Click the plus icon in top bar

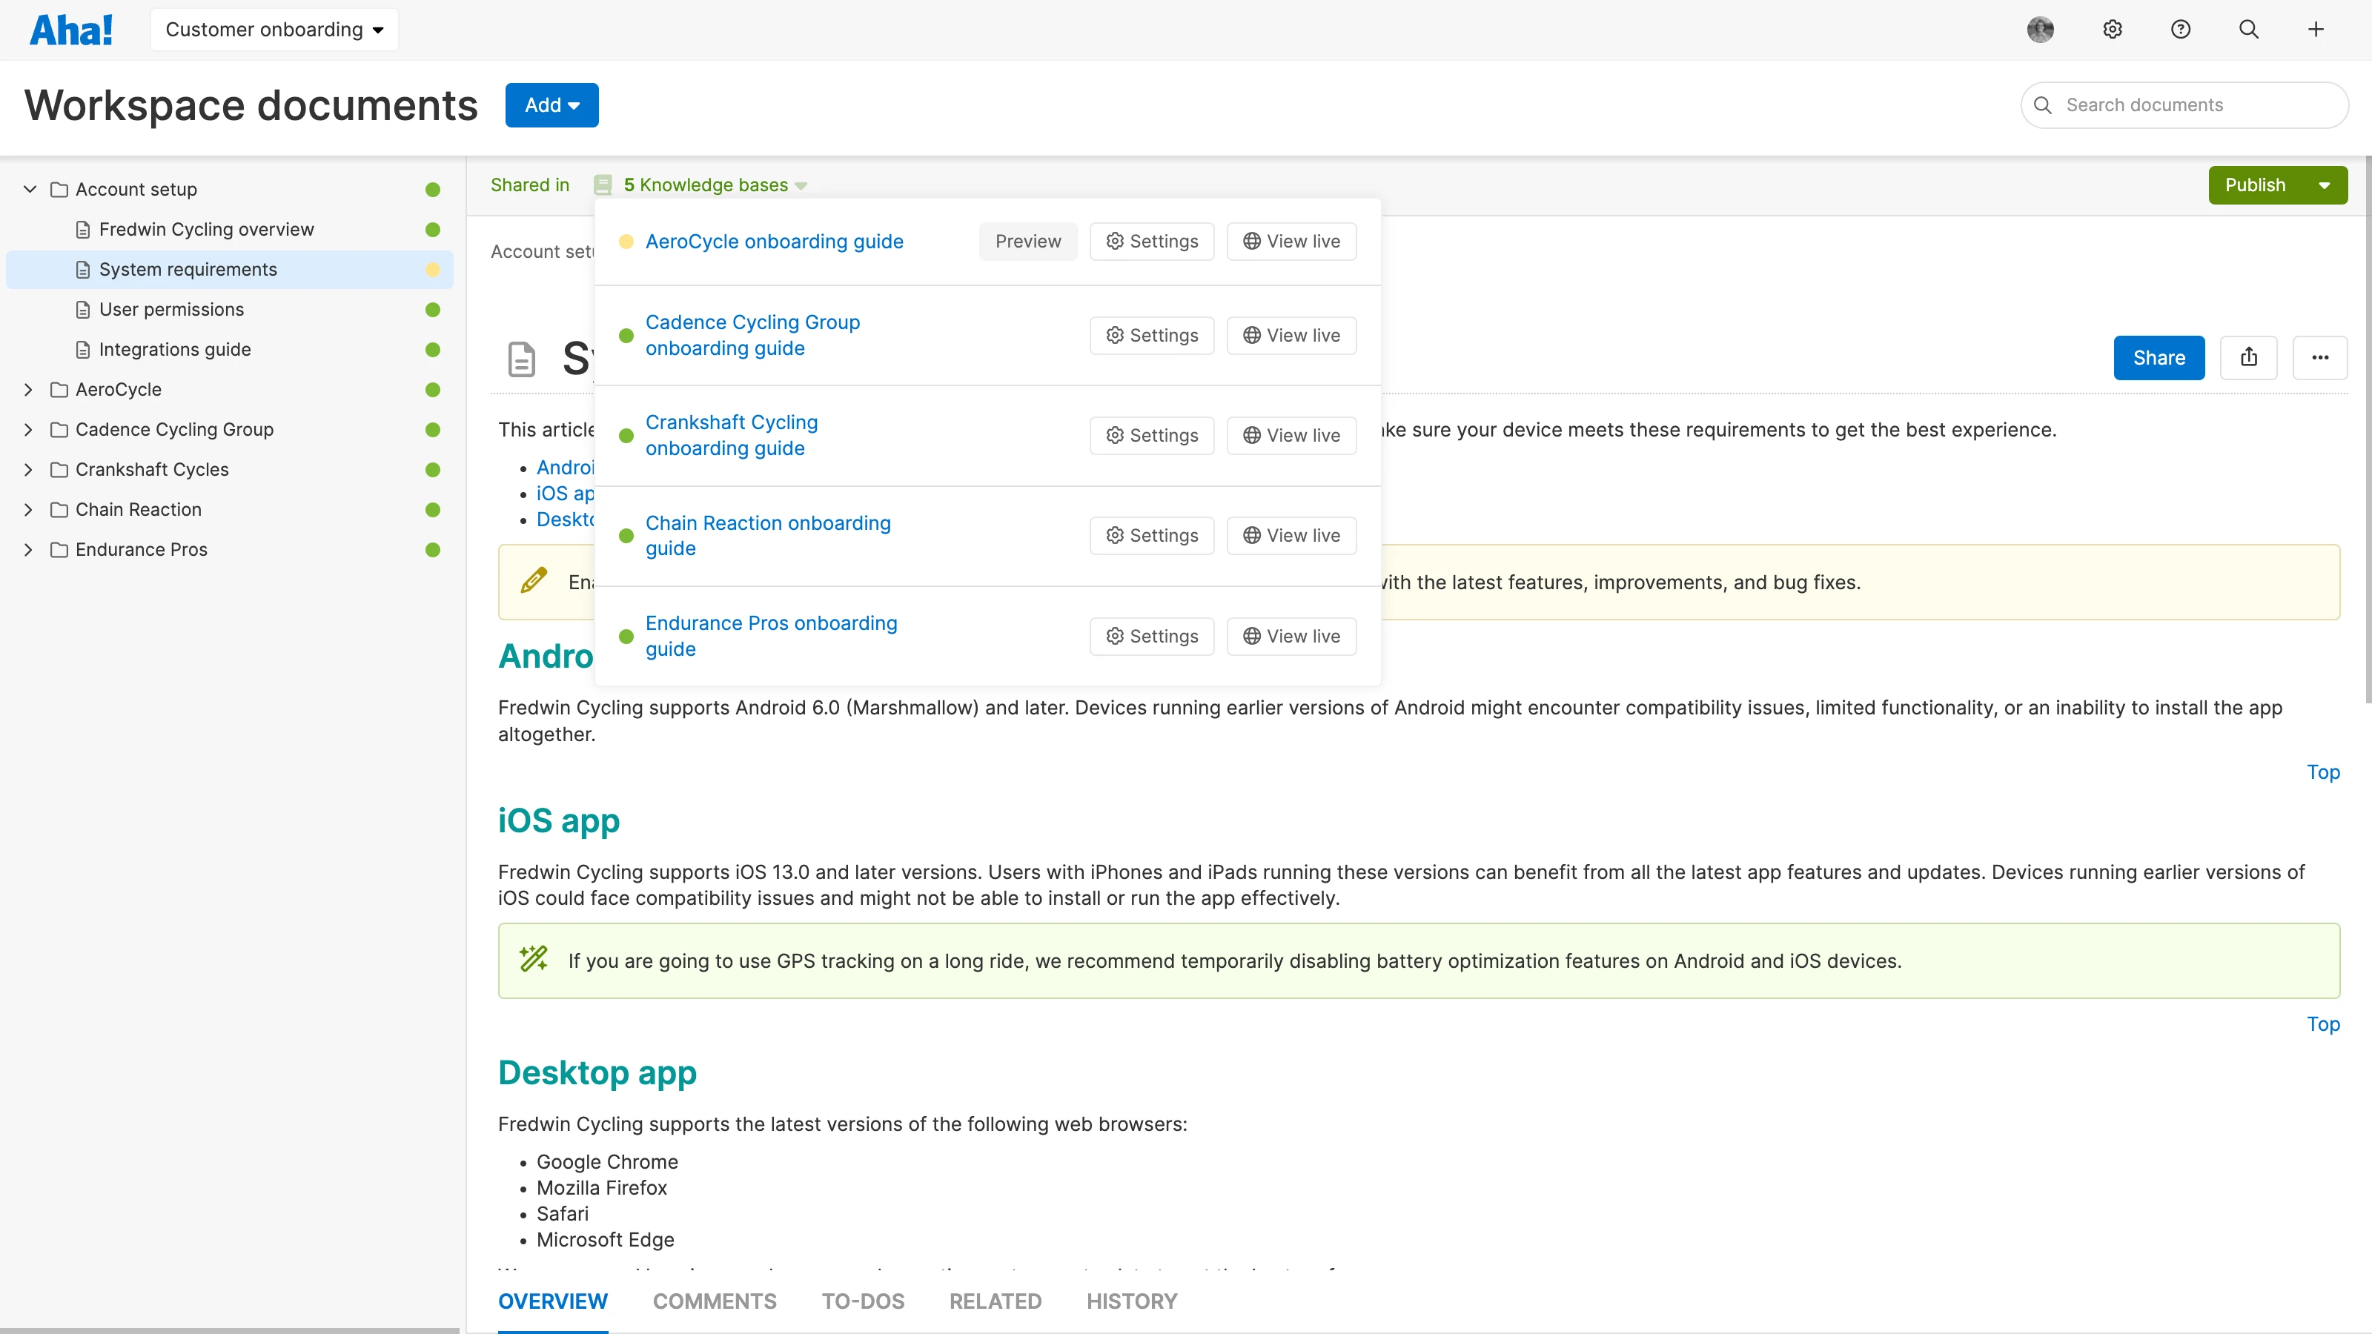[2315, 30]
